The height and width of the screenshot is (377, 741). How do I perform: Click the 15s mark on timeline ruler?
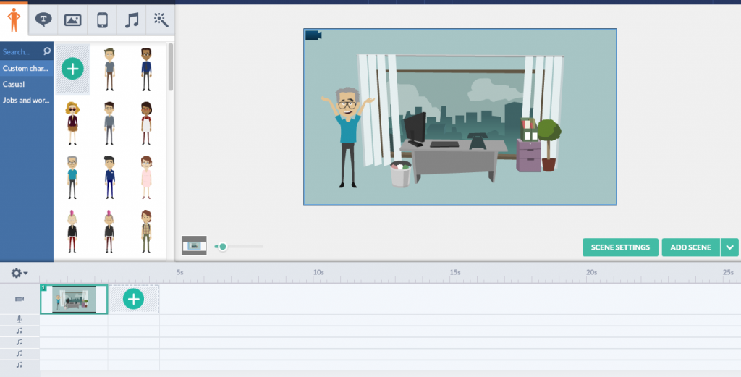pyautogui.click(x=454, y=273)
